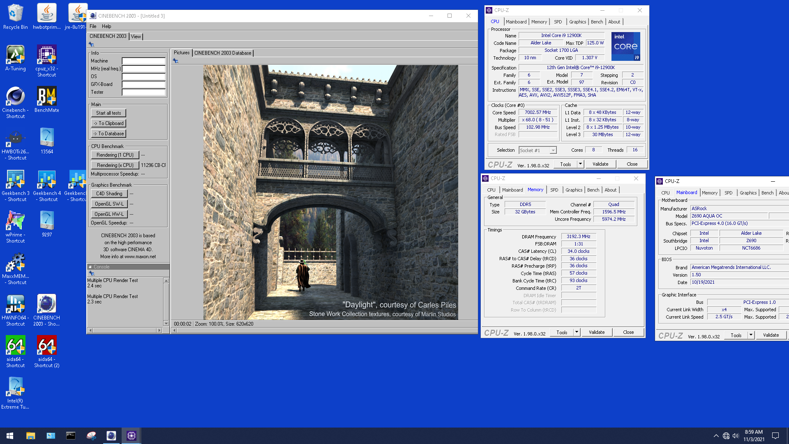
Task: Open Tools dropdown arrow in top CPU-Z
Action: click(580, 164)
